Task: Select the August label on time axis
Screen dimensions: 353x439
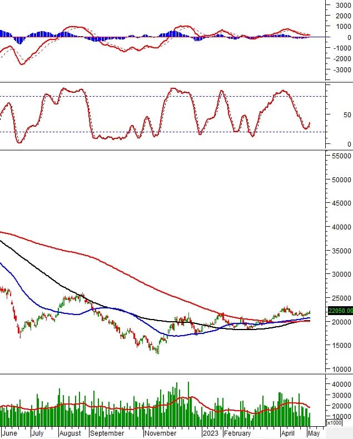Action: click(x=70, y=433)
